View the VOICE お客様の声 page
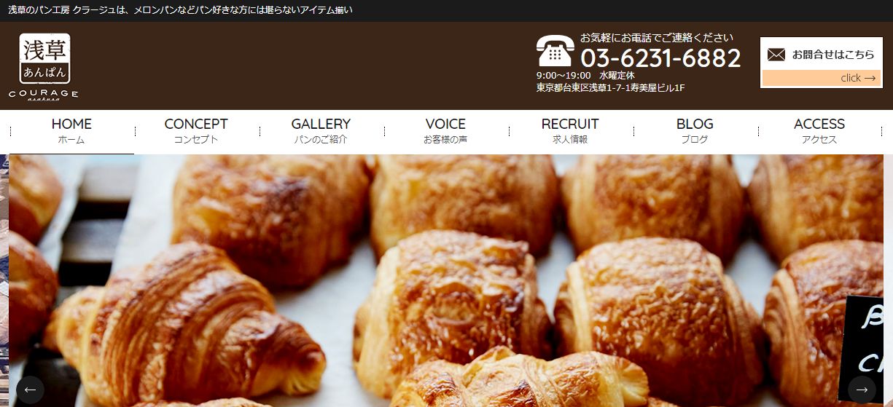The width and height of the screenshot is (893, 407). click(x=445, y=132)
